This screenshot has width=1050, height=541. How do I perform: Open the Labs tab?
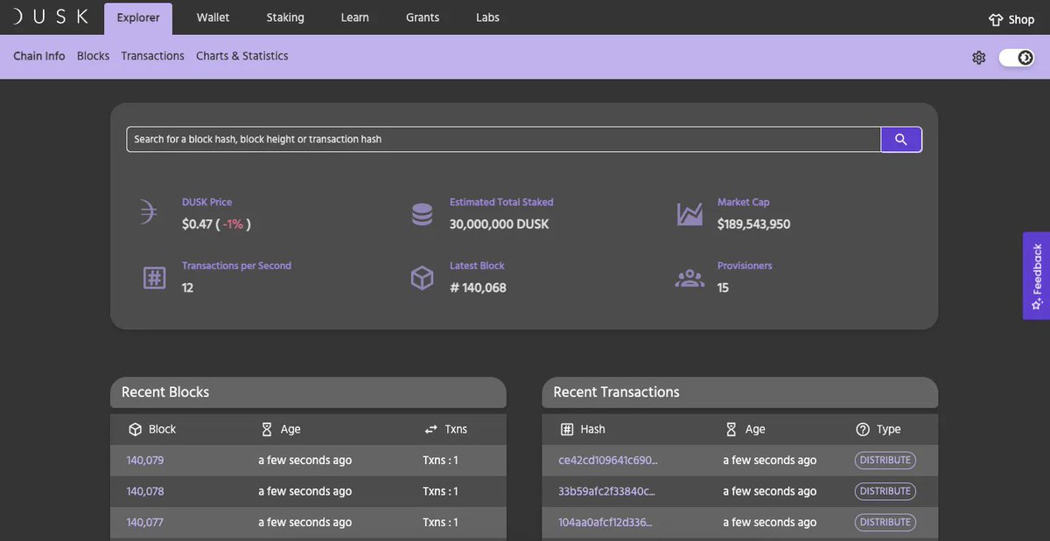click(x=487, y=17)
